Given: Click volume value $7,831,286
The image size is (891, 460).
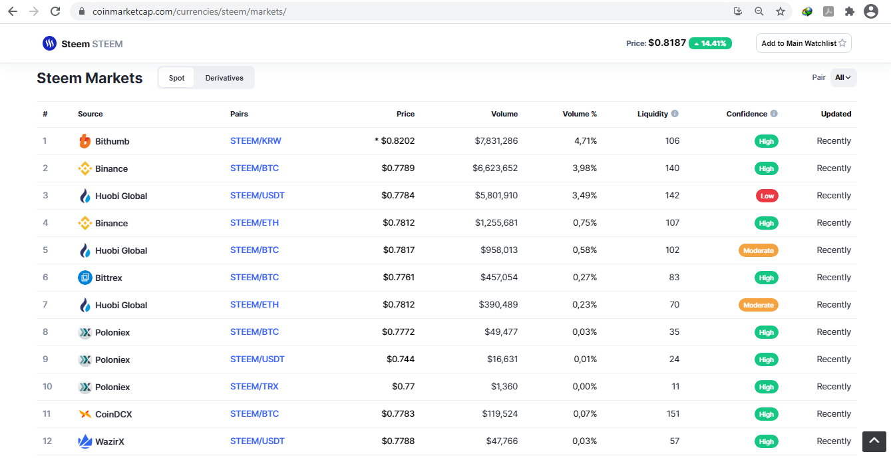Looking at the screenshot, I should pyautogui.click(x=496, y=141).
